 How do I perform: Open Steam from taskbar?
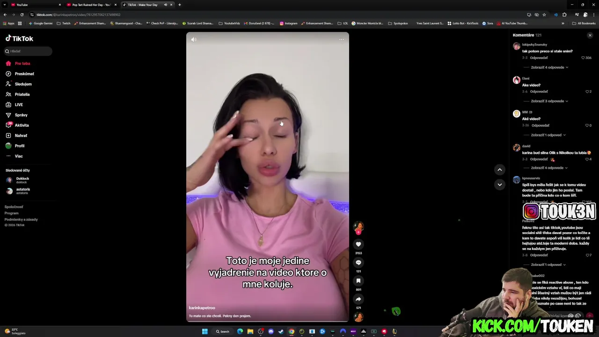pos(281,331)
